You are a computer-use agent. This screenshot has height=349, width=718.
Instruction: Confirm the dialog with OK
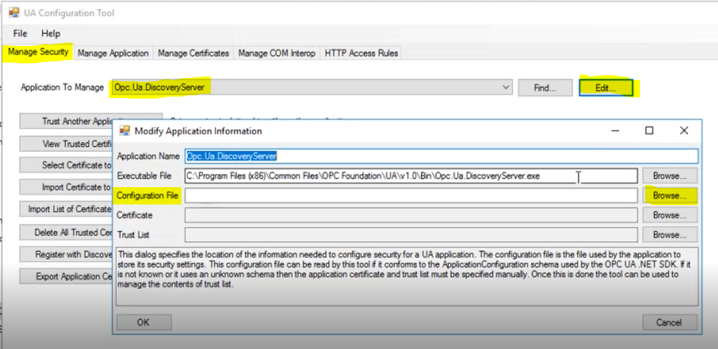[x=143, y=322]
